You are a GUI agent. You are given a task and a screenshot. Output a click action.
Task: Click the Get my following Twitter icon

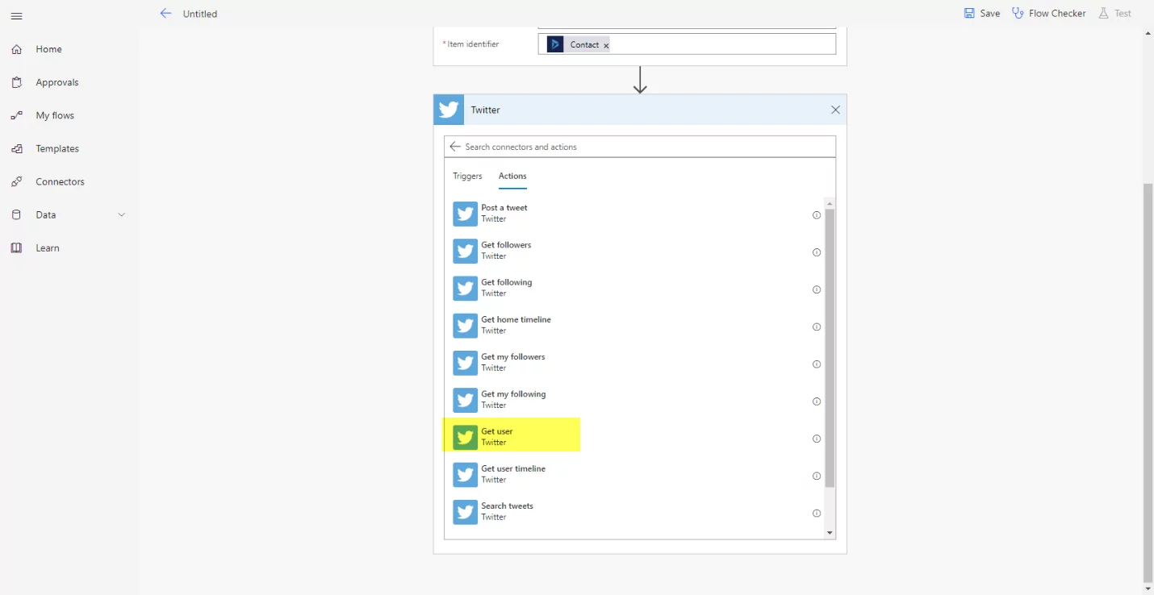465,400
